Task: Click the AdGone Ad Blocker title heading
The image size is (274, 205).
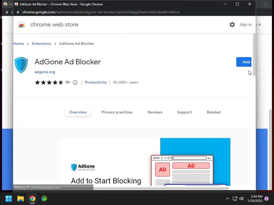Action: pos(68,62)
